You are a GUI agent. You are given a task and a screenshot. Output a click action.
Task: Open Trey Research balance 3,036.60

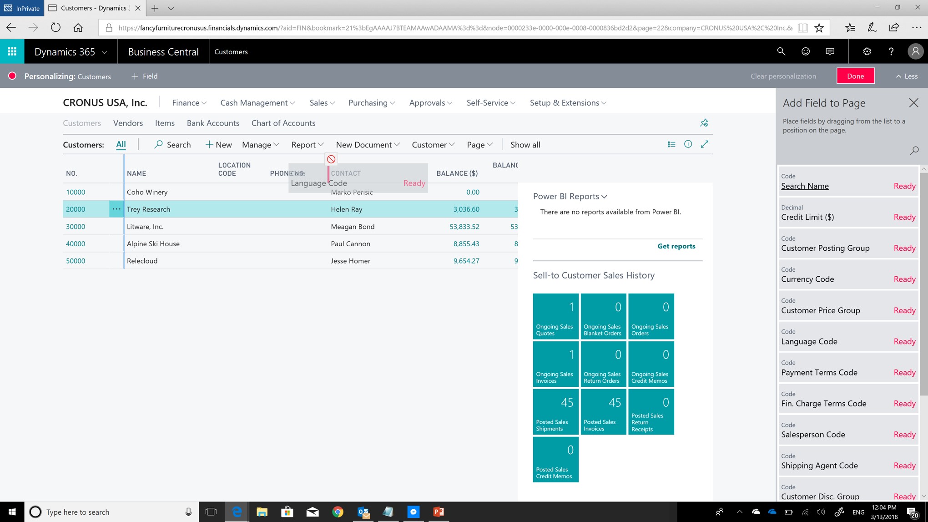466,209
